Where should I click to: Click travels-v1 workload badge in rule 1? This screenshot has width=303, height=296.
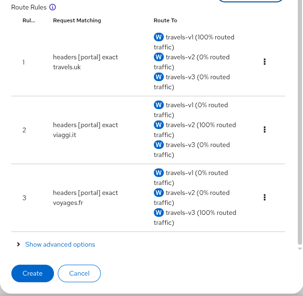[x=159, y=37]
